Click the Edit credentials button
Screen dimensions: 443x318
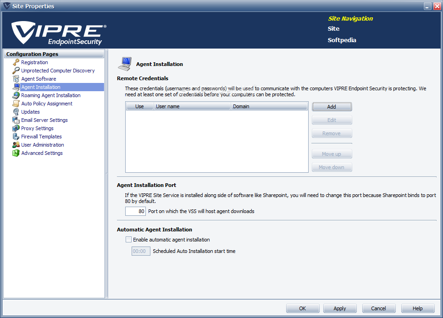(332, 120)
